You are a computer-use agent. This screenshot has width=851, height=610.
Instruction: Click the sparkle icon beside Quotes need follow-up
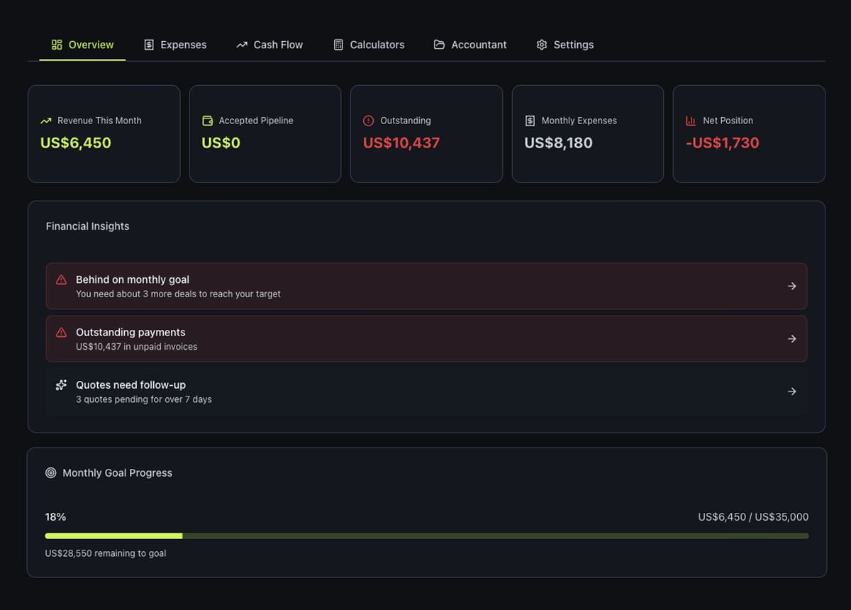[x=62, y=385]
